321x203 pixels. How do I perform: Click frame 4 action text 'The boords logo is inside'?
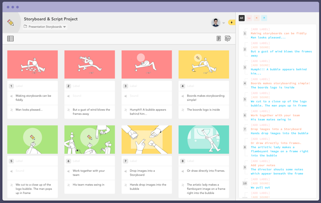pos(203,109)
